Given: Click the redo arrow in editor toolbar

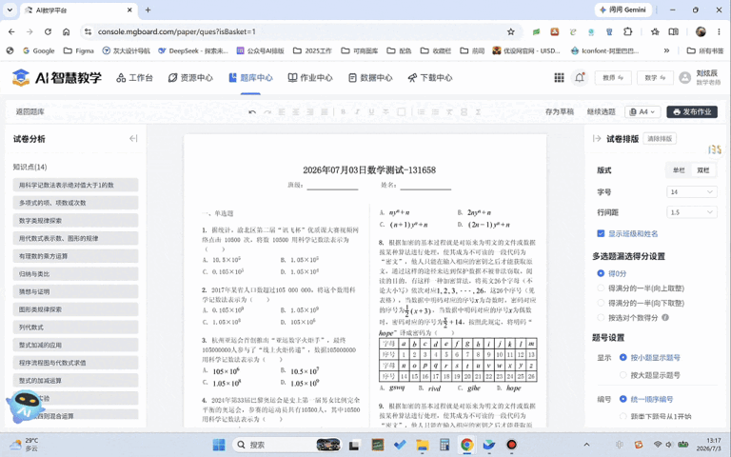Looking at the screenshot, I should click(267, 112).
